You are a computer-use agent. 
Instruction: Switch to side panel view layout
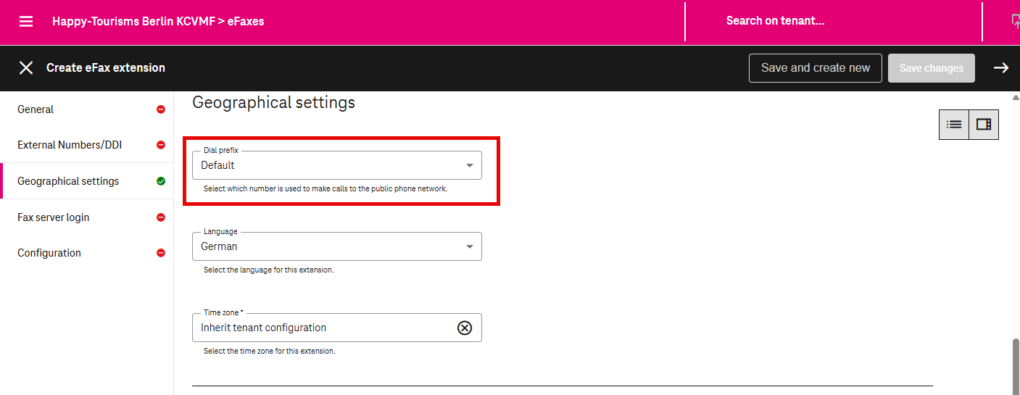tap(984, 125)
